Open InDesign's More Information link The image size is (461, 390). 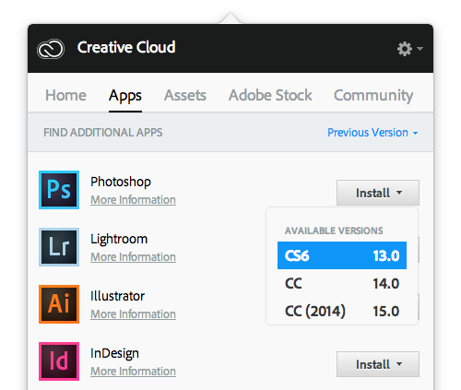tap(133, 372)
